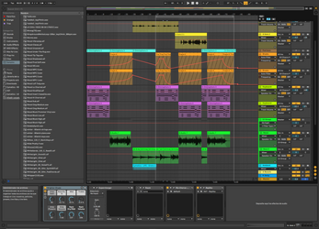This screenshot has height=229, width=319.
Task: Start playback with the Play button
Action: point(188,3)
